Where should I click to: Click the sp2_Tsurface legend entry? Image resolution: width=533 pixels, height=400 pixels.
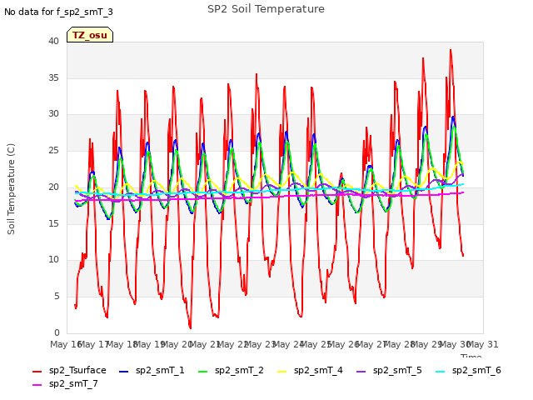point(69,370)
